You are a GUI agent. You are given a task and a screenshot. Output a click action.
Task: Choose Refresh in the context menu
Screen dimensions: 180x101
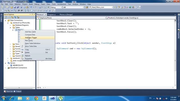point(37,56)
